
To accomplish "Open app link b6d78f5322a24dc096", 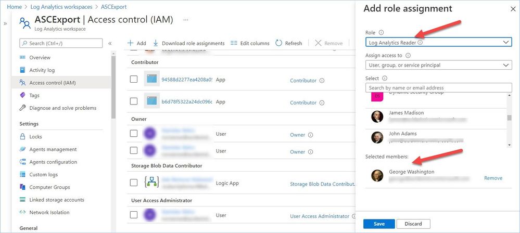I will click(x=187, y=102).
